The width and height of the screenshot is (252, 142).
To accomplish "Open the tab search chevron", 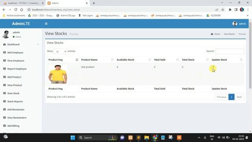I will 222,3.
